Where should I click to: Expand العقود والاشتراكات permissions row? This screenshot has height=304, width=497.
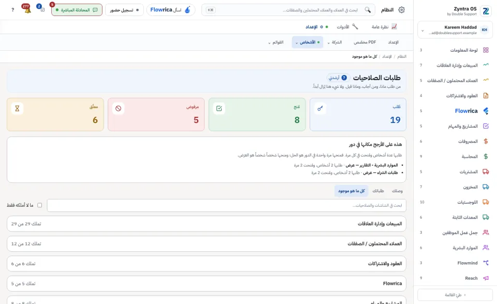207,264
